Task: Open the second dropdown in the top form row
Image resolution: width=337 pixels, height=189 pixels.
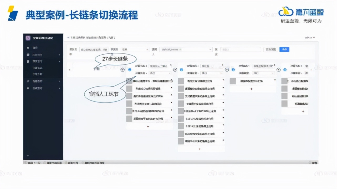Action: [x=135, y=49]
